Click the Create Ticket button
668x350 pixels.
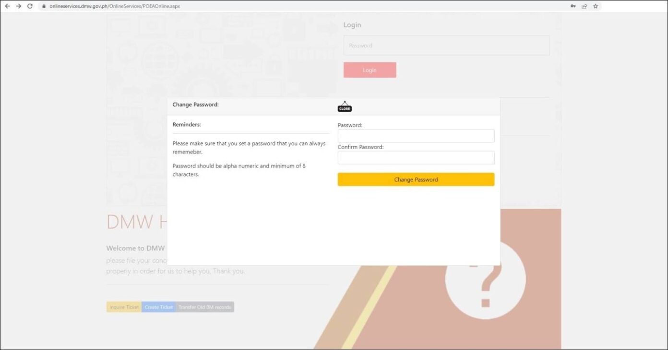[x=159, y=307]
